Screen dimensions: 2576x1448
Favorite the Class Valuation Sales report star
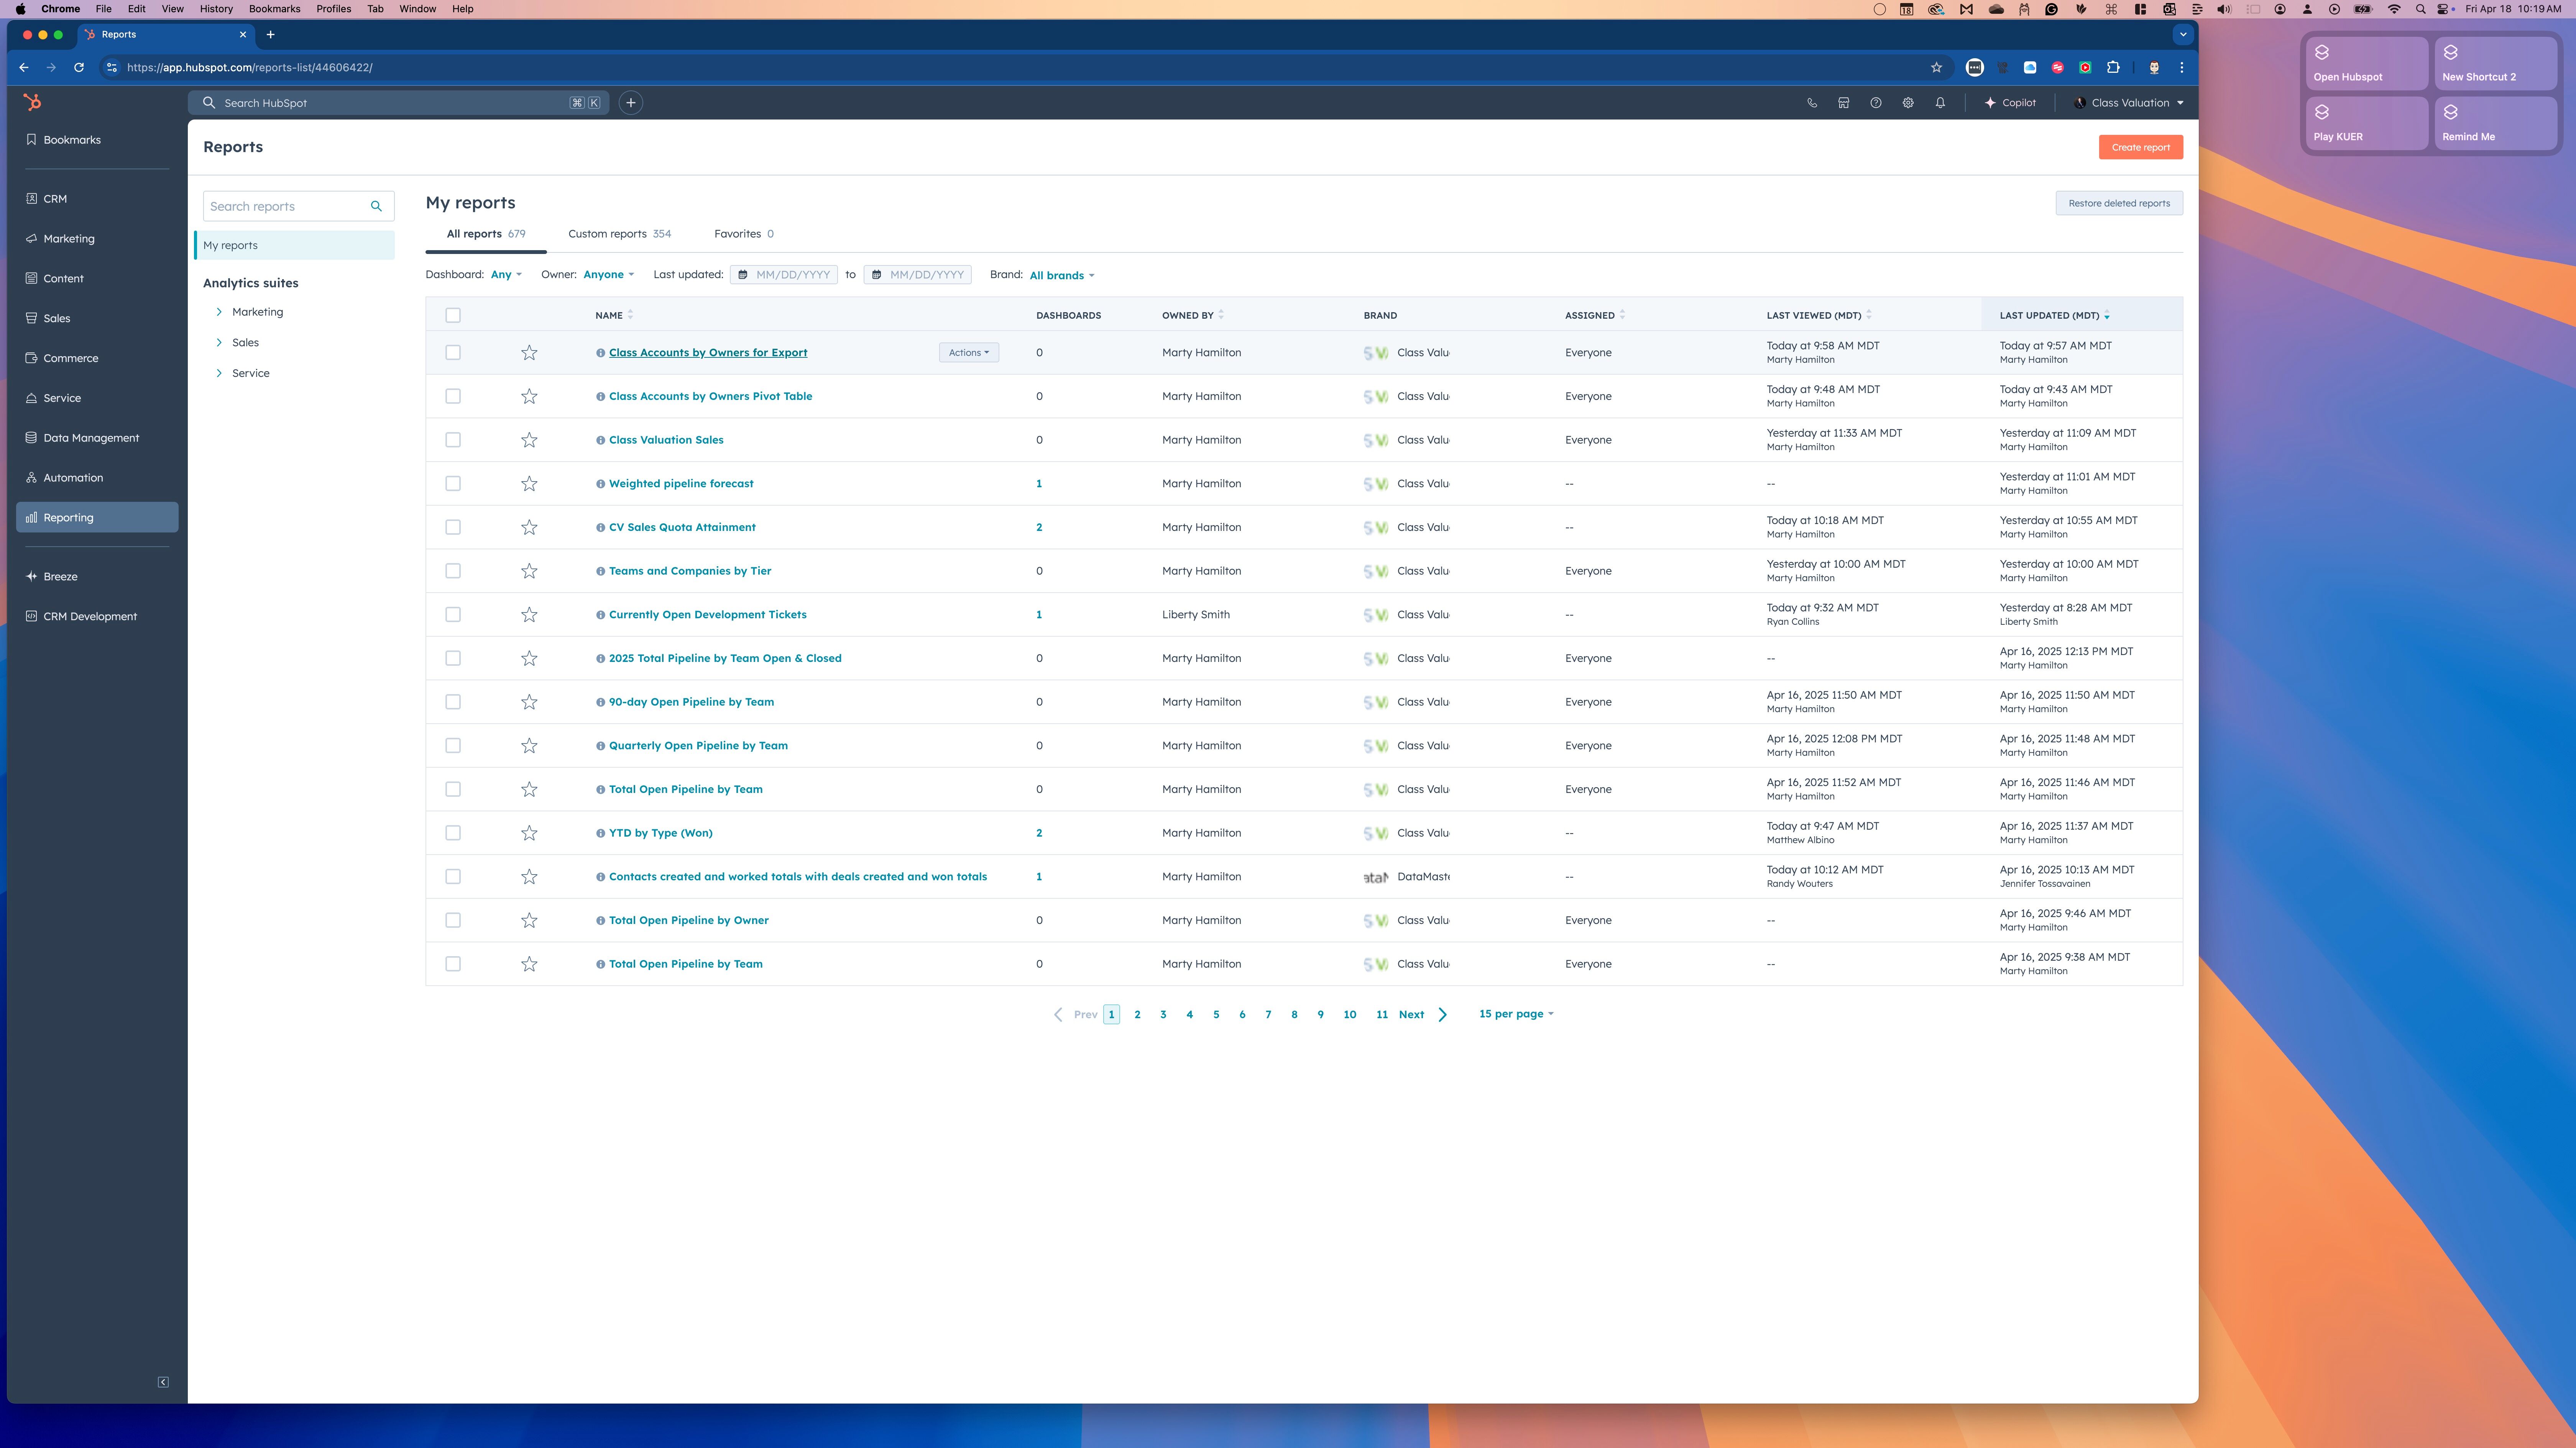pyautogui.click(x=529, y=440)
